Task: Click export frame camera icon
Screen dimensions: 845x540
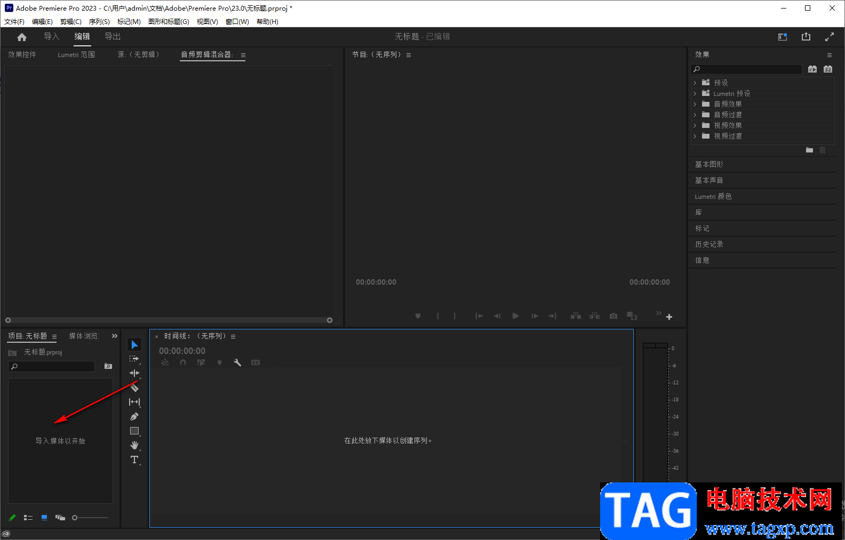Action: tap(613, 316)
